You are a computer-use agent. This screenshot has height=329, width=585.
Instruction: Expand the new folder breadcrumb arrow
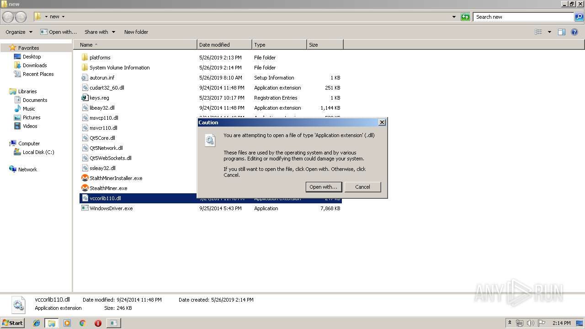pyautogui.click(x=63, y=17)
